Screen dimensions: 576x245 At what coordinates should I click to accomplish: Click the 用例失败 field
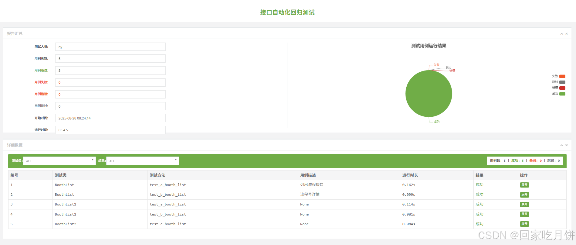click(x=110, y=82)
